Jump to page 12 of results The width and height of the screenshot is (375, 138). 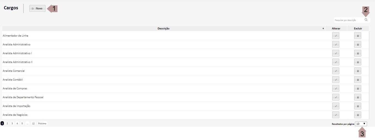click(x=33, y=123)
